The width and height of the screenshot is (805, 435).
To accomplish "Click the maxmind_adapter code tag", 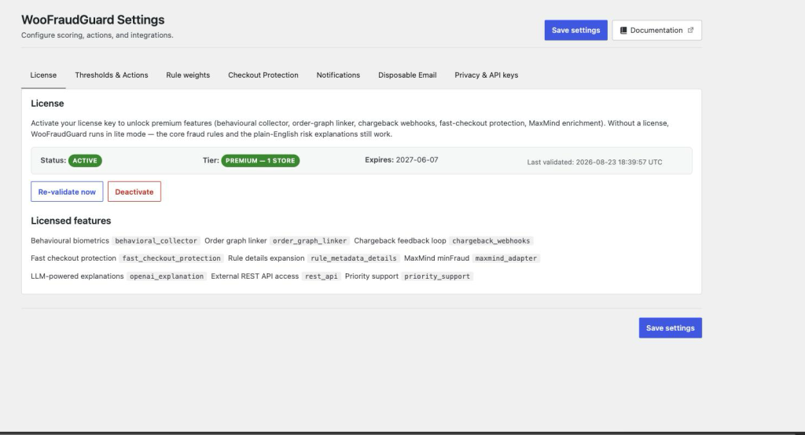I will tap(505, 258).
